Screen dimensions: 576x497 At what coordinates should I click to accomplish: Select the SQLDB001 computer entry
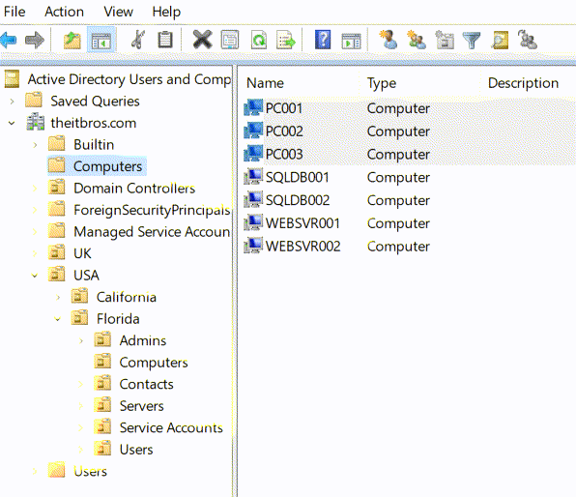pyautogui.click(x=297, y=177)
